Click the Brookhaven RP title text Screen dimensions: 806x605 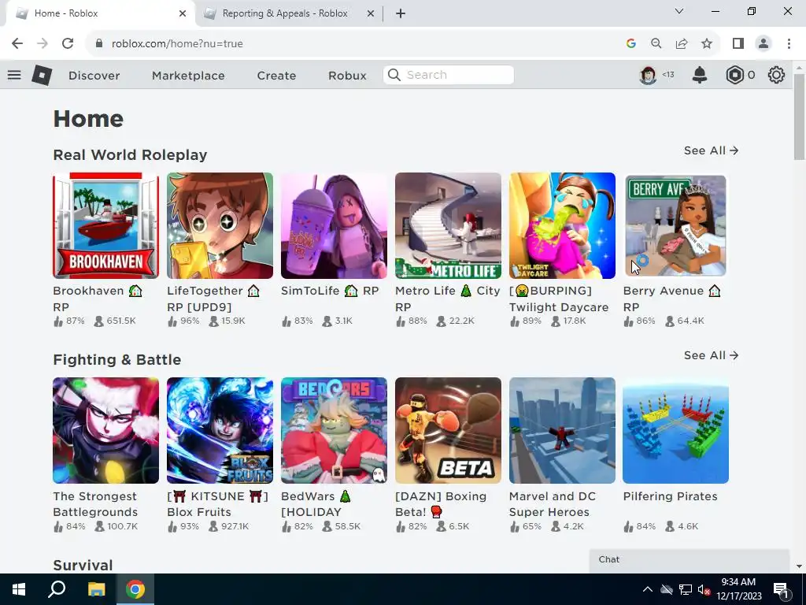click(x=98, y=299)
